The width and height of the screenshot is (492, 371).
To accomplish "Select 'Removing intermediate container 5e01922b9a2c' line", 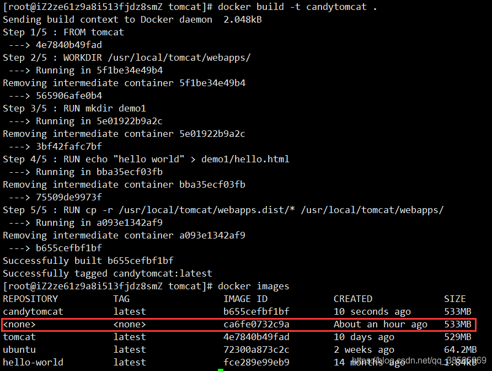I will 124,134.
